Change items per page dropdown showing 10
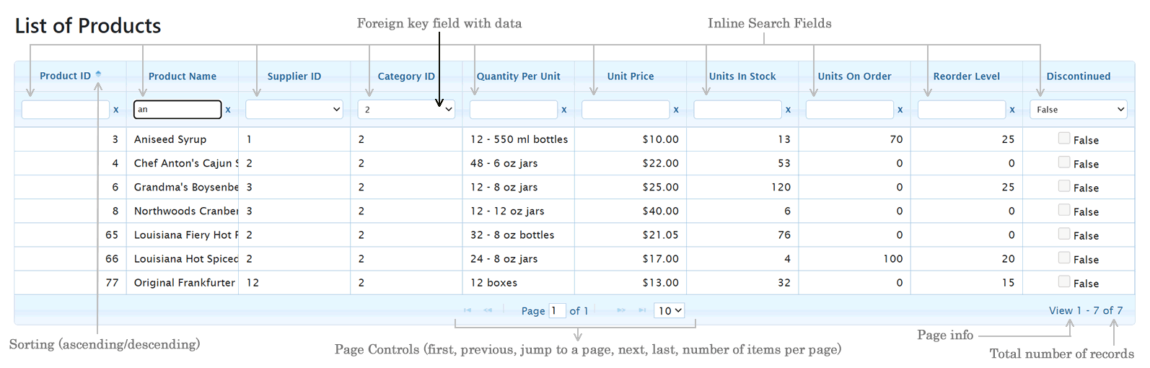 click(669, 311)
